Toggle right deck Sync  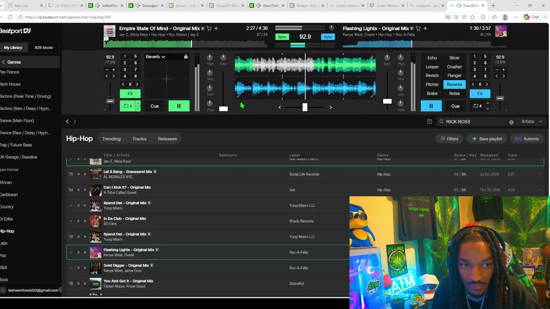tap(328, 37)
